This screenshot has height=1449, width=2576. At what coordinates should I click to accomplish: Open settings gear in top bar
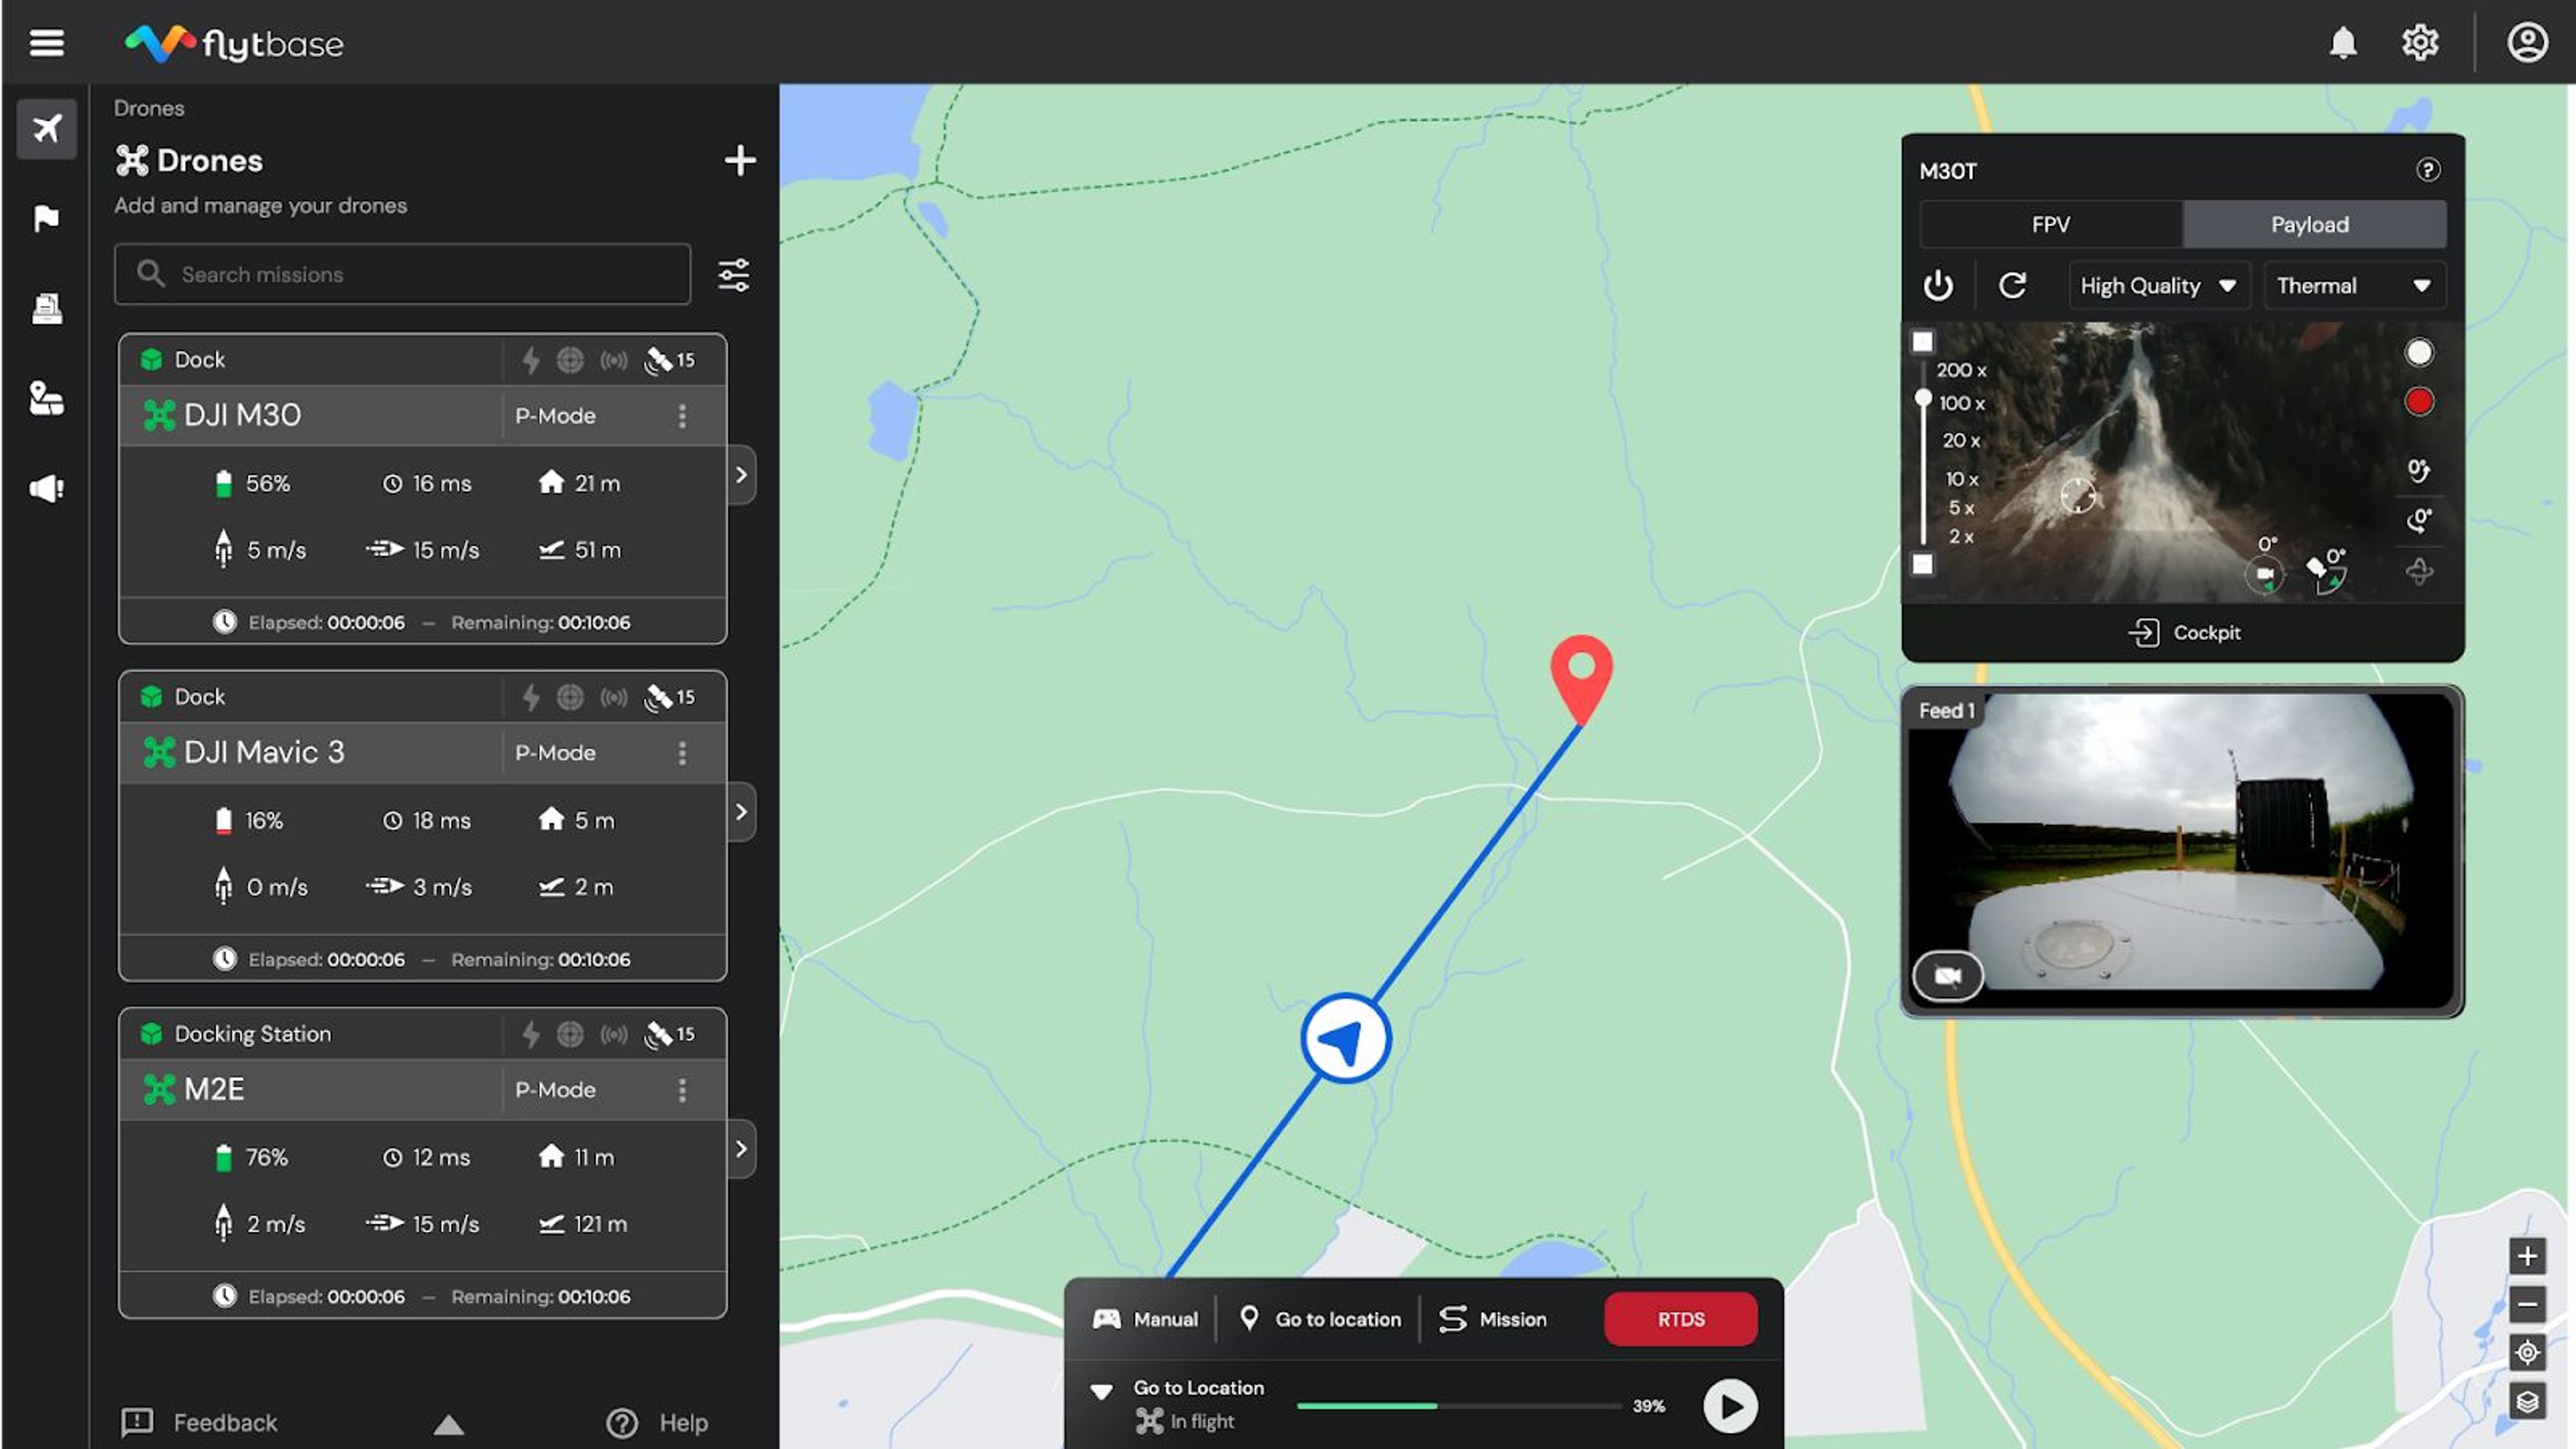2420,42
